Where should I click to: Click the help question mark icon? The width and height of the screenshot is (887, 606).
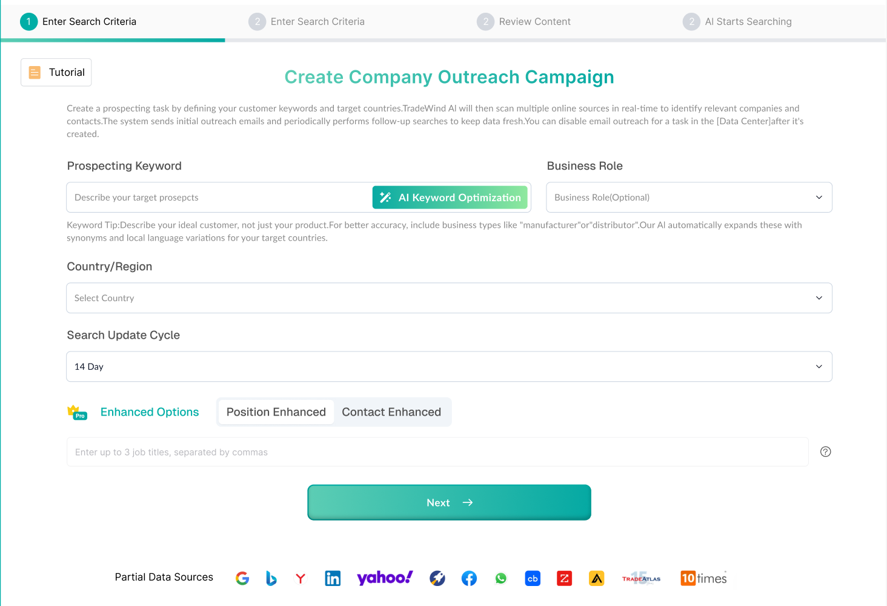[x=825, y=451]
